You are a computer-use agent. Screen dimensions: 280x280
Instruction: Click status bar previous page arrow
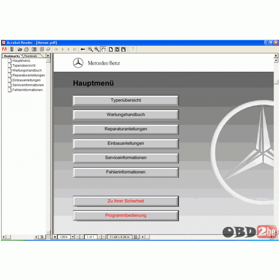[82, 237]
